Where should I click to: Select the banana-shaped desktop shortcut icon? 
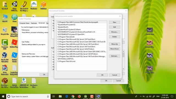(x=24, y=4)
